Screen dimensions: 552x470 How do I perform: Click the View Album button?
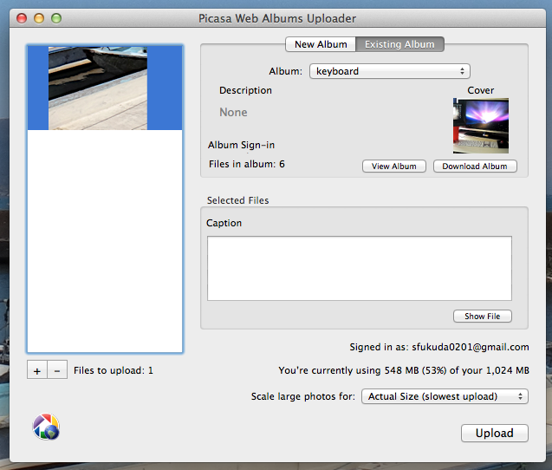394,166
